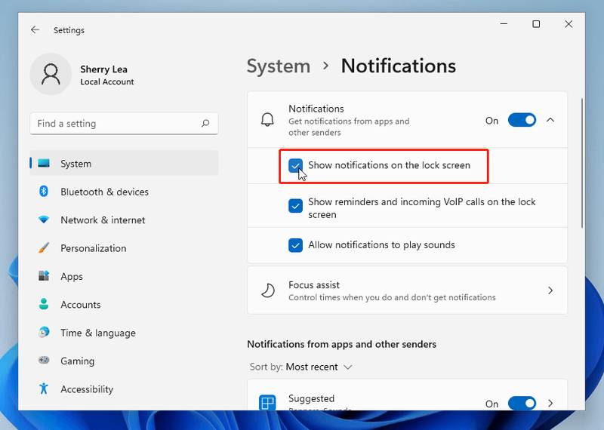Click the Sherry Lea profile avatar
Screen dimensions: 604x430
pyautogui.click(x=51, y=74)
